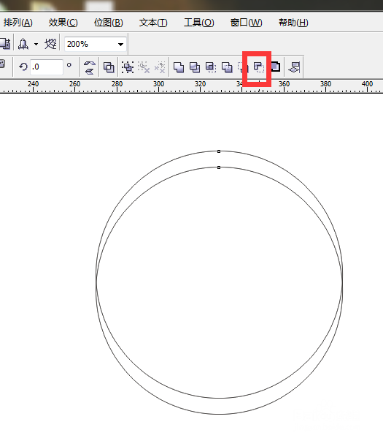The width and height of the screenshot is (383, 441).
Task: Click the Align and distribute icon
Action: pos(294,67)
